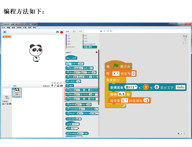Screen dimensions: 192x147
Task: Select the duplicate stamp tool above script area
Action: tap(101, 31)
